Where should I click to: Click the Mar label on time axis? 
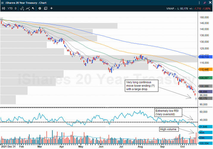pos(40,147)
